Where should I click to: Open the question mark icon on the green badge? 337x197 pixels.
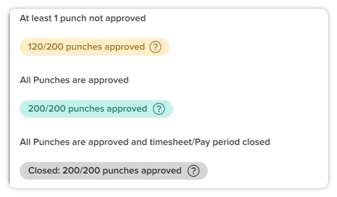click(x=159, y=109)
